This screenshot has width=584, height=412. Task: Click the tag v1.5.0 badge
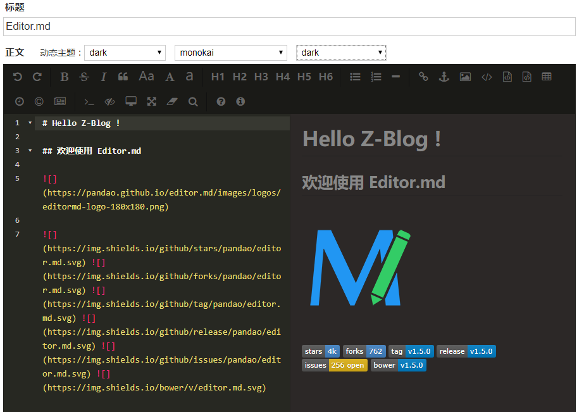(411, 351)
